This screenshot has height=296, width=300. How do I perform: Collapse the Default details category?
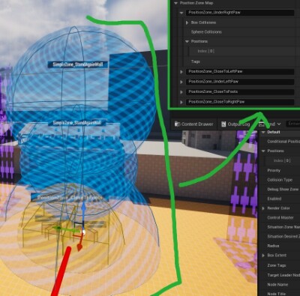[x=263, y=132]
